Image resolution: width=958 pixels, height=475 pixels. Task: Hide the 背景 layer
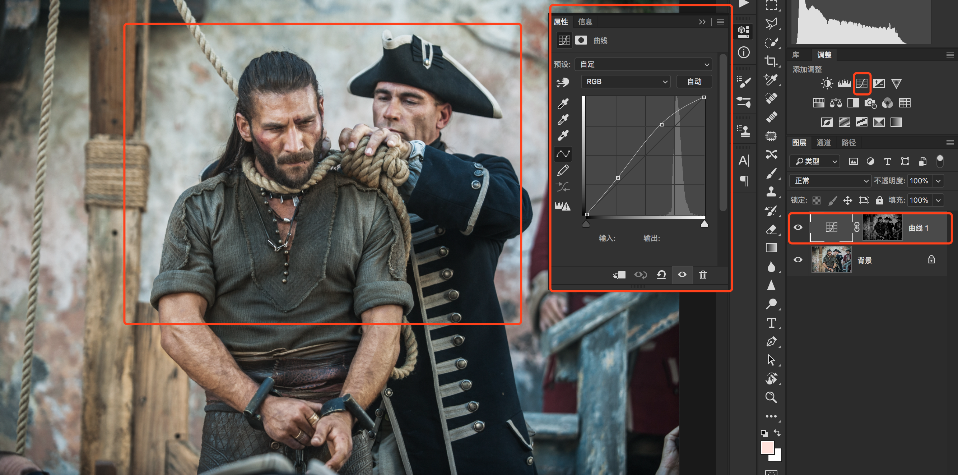click(x=798, y=260)
